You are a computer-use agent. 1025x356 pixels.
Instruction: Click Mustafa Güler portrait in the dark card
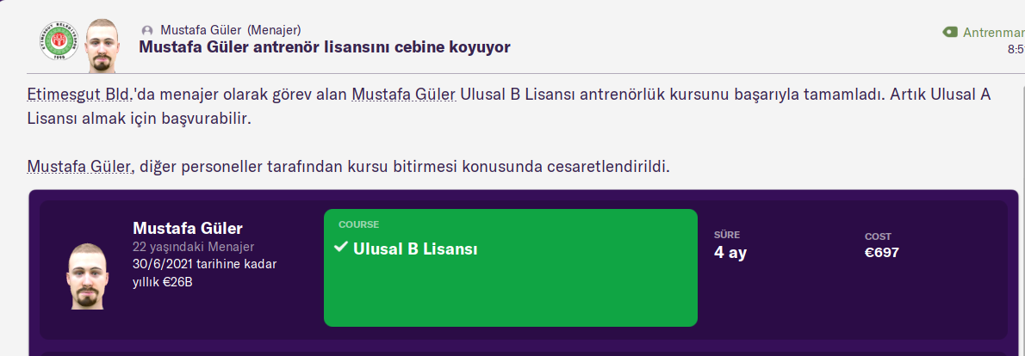coord(87,275)
